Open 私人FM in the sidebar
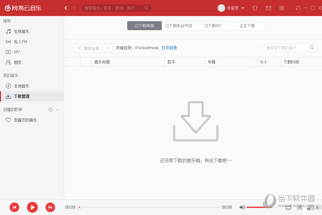322x215 pixels. click(20, 41)
